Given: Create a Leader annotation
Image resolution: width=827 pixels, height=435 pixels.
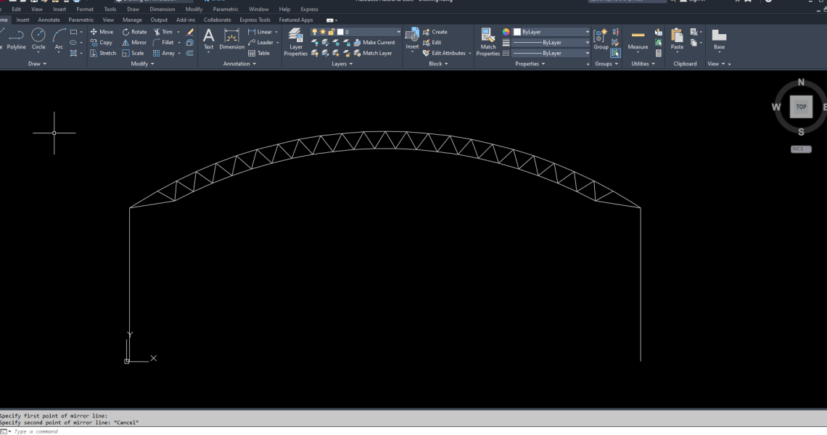Looking at the screenshot, I should pos(260,43).
